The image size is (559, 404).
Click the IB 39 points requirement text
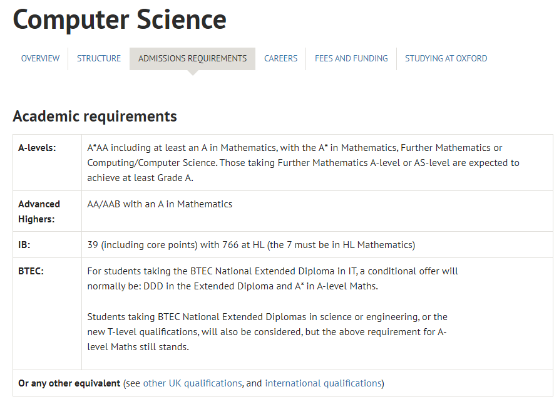tap(251, 244)
